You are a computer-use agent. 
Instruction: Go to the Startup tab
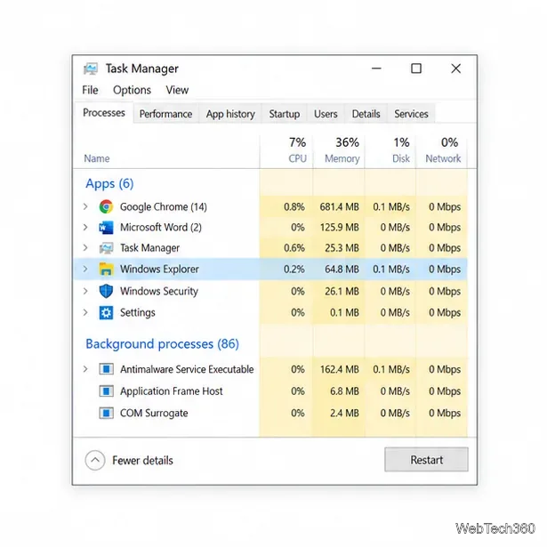coord(285,114)
